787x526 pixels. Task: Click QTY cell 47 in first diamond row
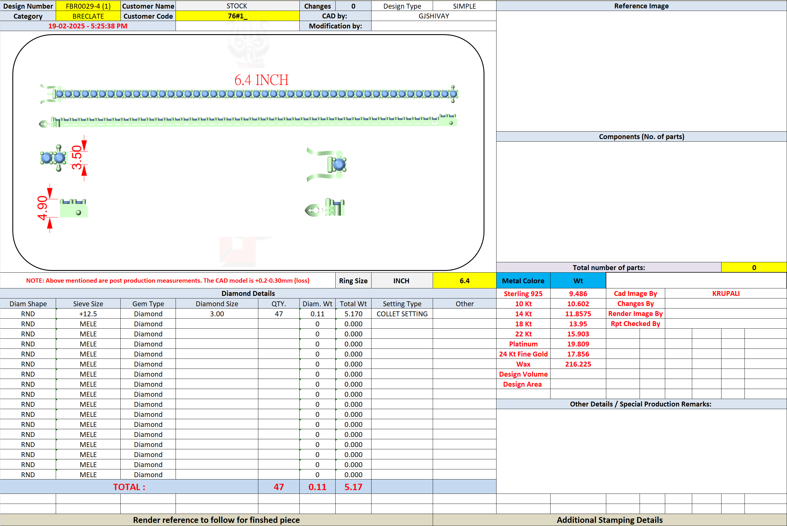click(279, 314)
